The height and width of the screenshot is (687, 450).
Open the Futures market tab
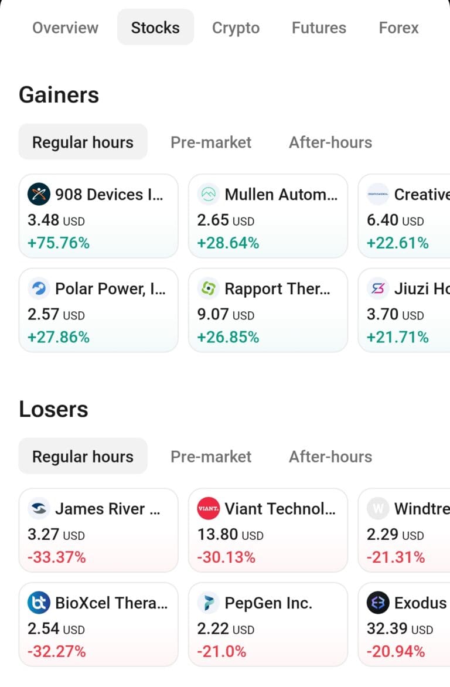tap(318, 27)
